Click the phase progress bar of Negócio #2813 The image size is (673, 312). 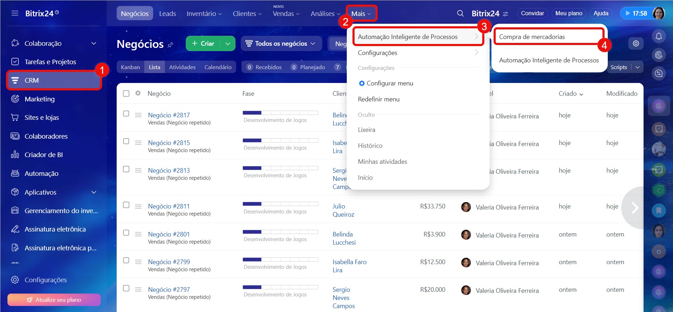pyautogui.click(x=280, y=168)
